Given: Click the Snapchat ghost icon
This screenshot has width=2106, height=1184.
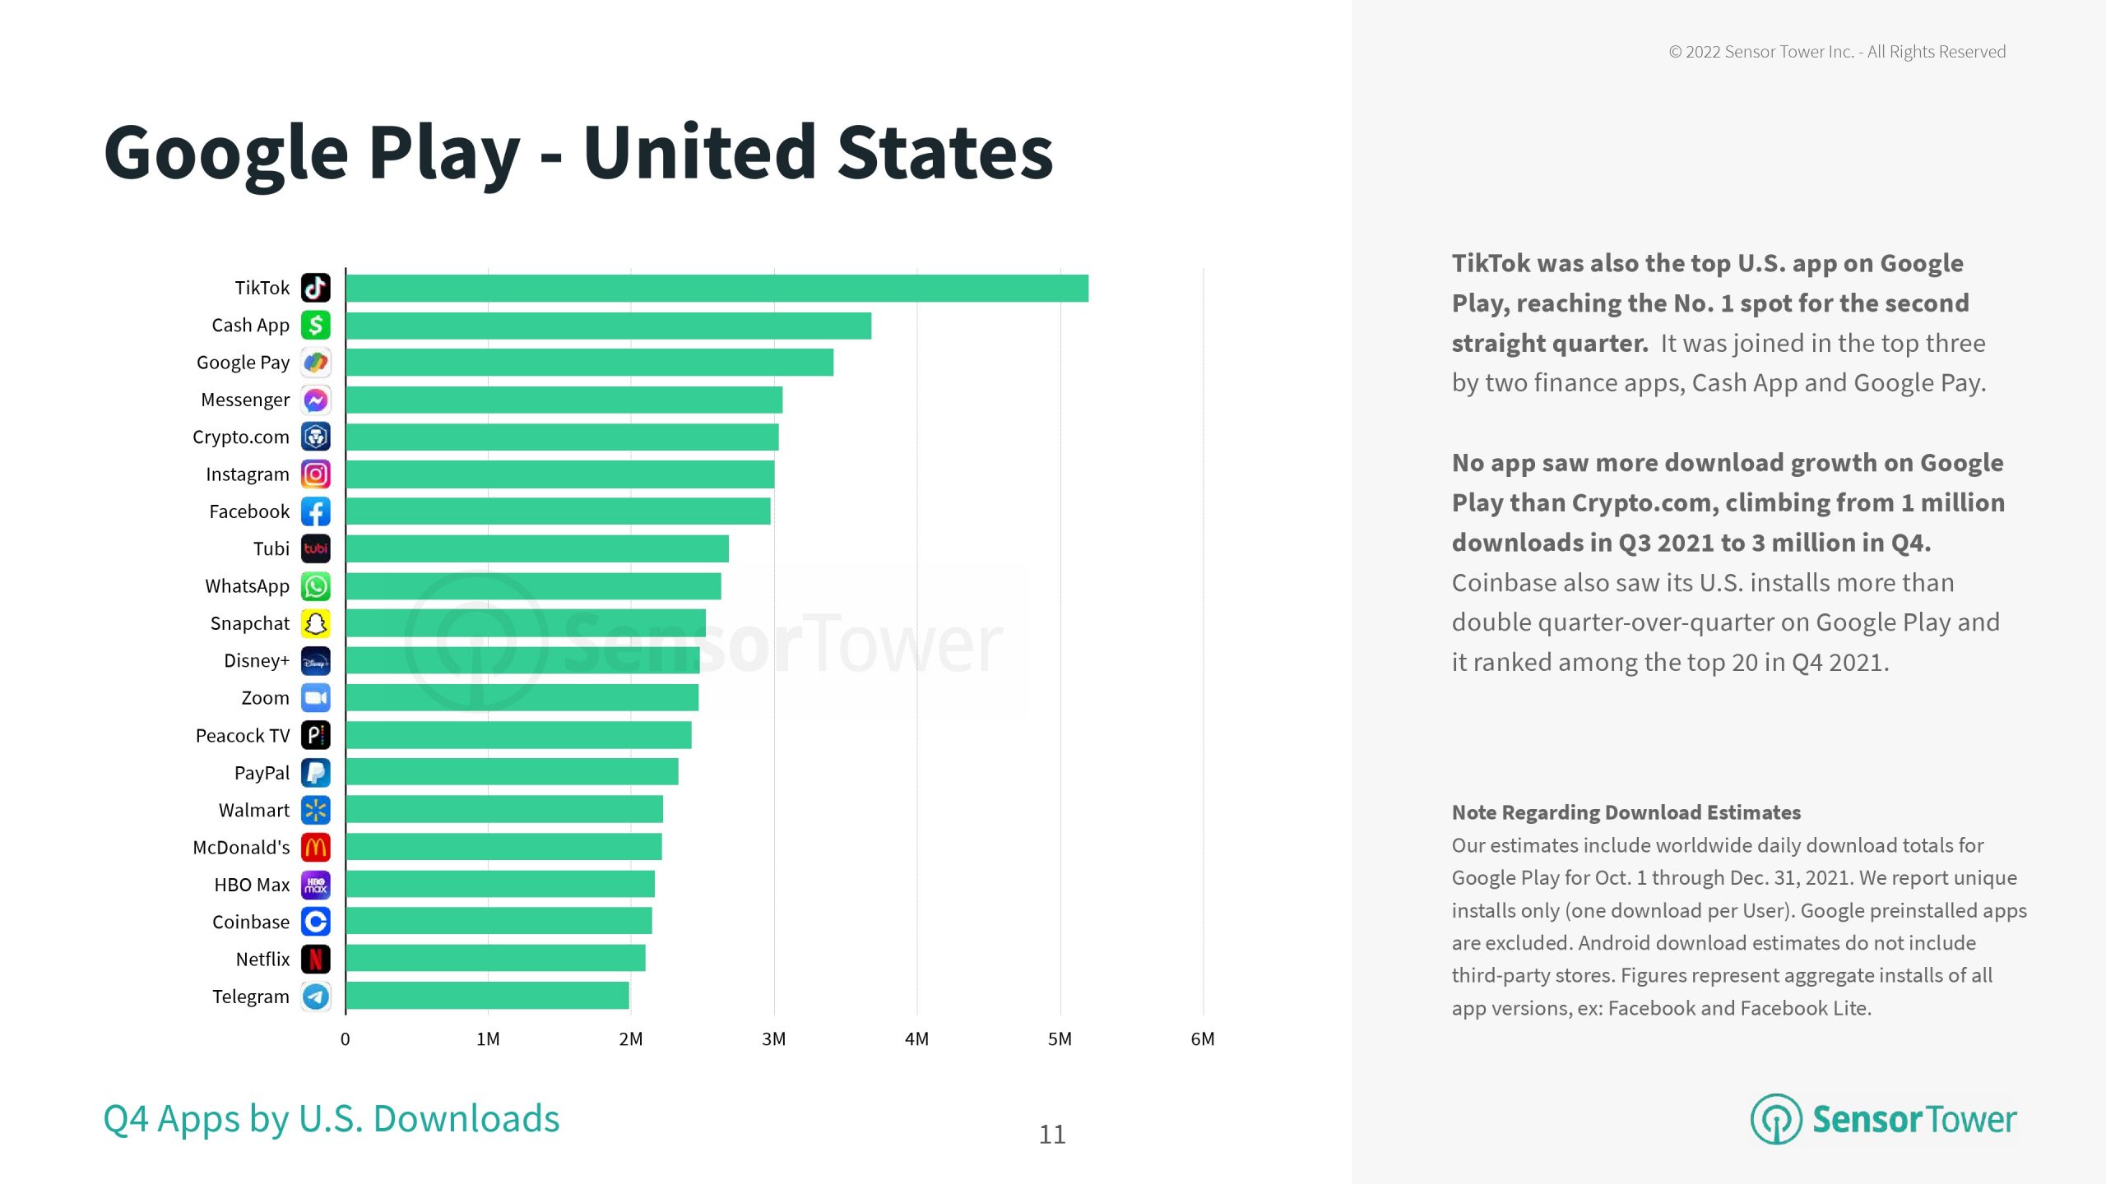Looking at the screenshot, I should (x=316, y=623).
